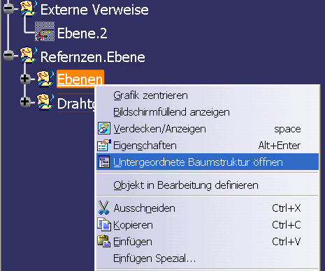
Task: Click the Ebene.2 plane icon
Action: click(x=45, y=31)
